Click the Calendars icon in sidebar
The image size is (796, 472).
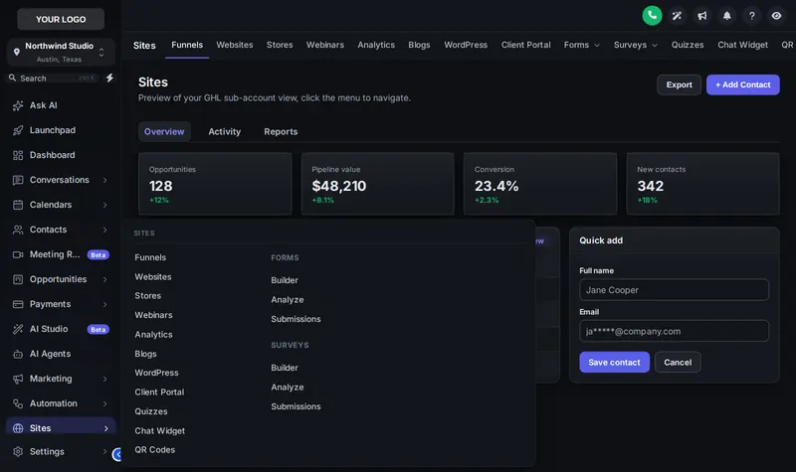(18, 205)
